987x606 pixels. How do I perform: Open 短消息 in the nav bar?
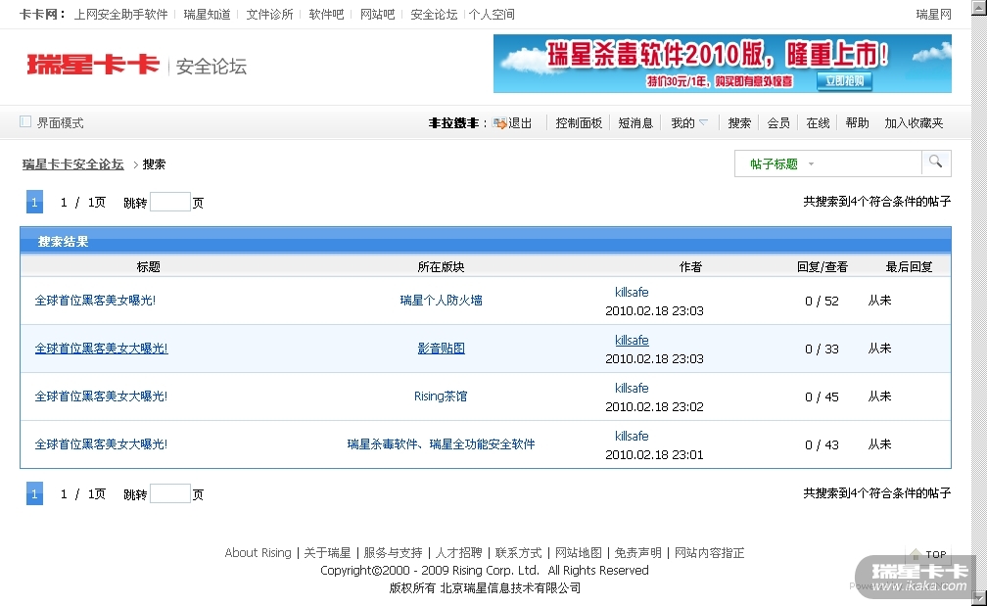[635, 123]
